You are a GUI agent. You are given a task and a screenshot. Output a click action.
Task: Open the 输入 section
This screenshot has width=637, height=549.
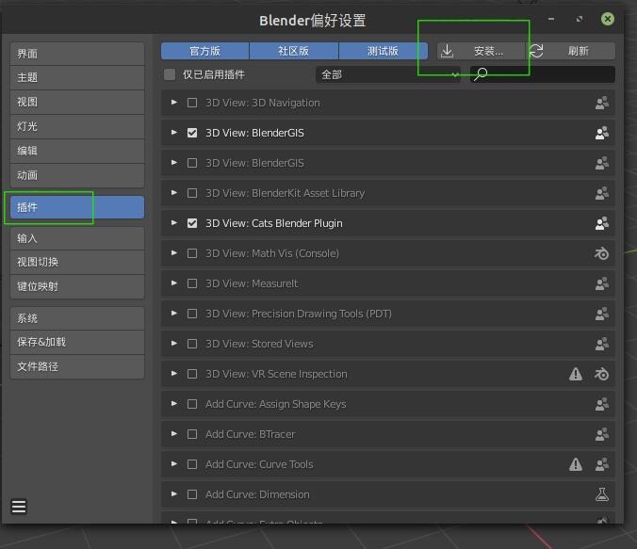(x=77, y=238)
